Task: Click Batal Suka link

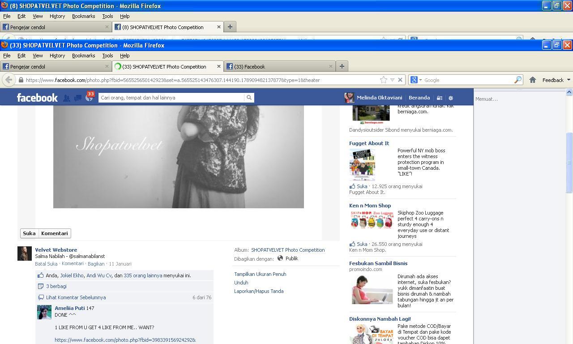Action: 46,264
